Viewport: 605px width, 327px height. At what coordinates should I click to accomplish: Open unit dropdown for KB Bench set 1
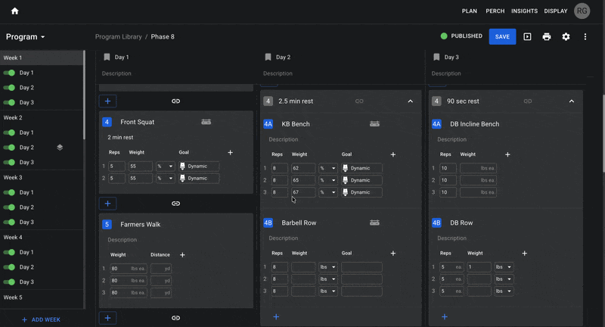click(328, 168)
